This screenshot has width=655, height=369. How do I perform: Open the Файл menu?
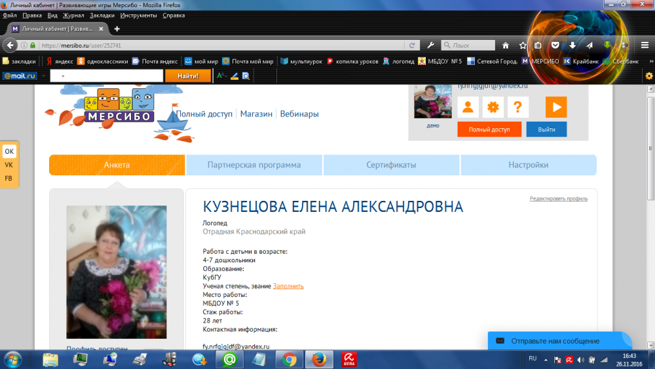coord(10,16)
